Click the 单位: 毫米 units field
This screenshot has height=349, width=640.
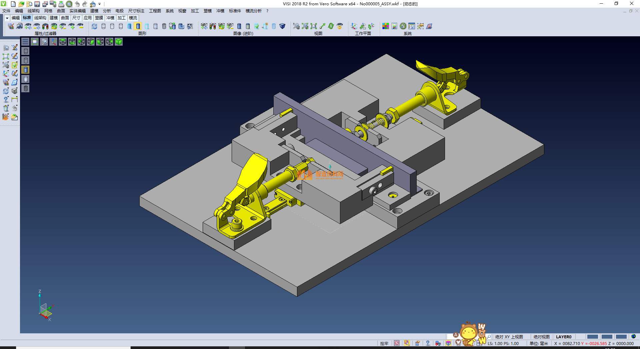pyautogui.click(x=539, y=343)
